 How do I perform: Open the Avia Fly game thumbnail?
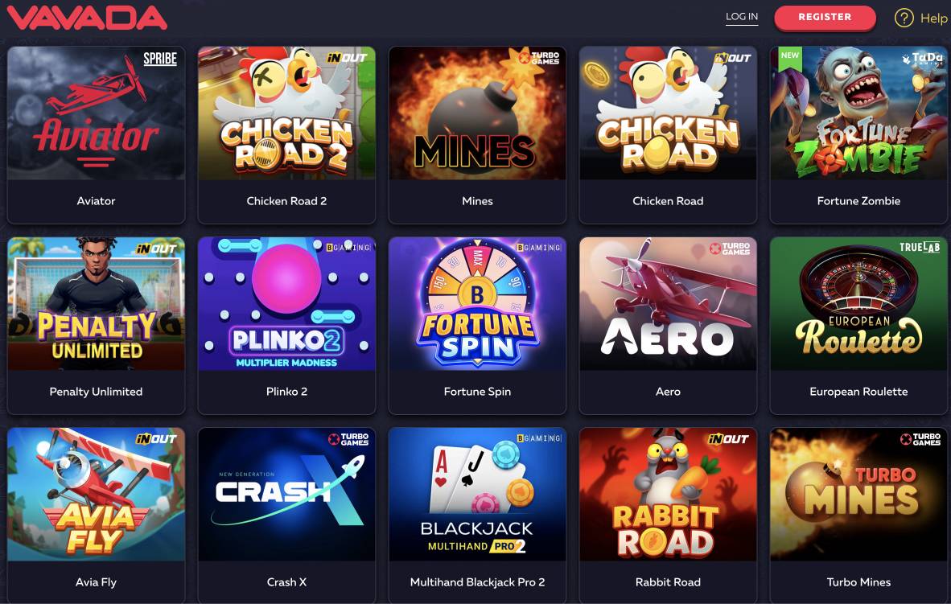point(96,495)
